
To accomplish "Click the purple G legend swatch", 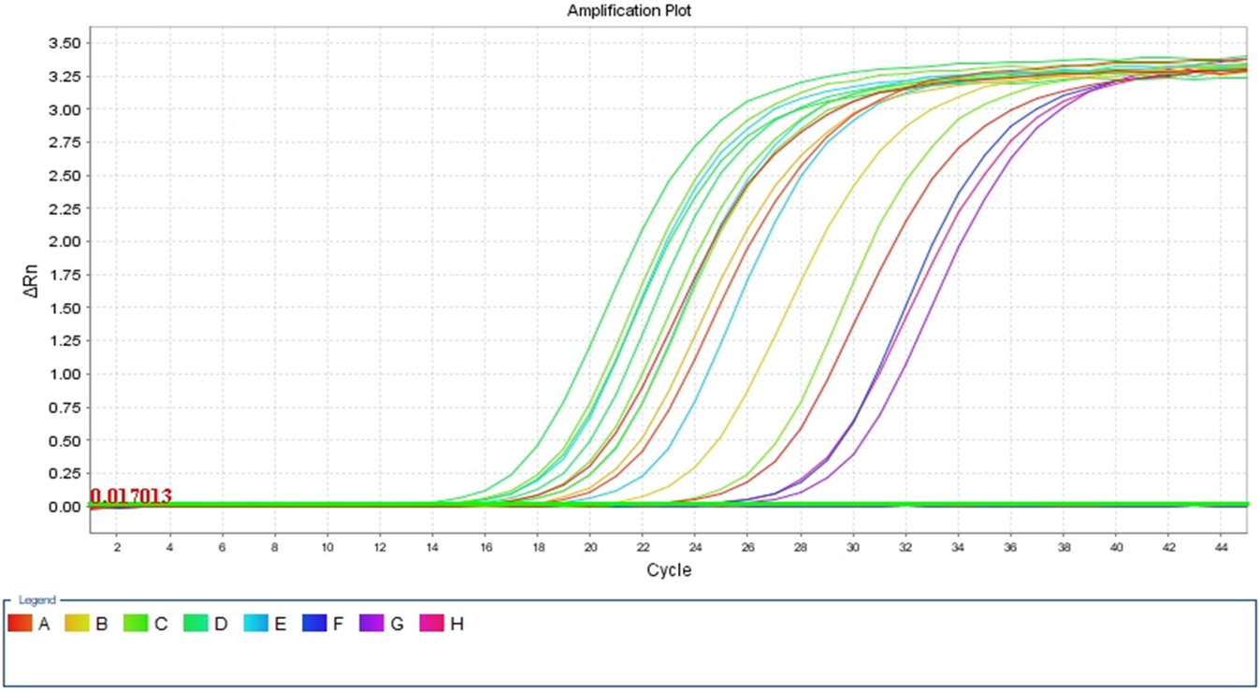I will (x=372, y=624).
